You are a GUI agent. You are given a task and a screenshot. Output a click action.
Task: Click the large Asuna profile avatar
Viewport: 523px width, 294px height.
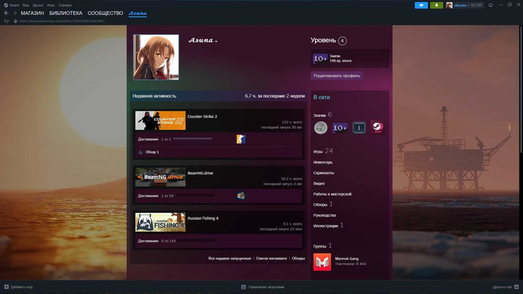pyautogui.click(x=156, y=57)
